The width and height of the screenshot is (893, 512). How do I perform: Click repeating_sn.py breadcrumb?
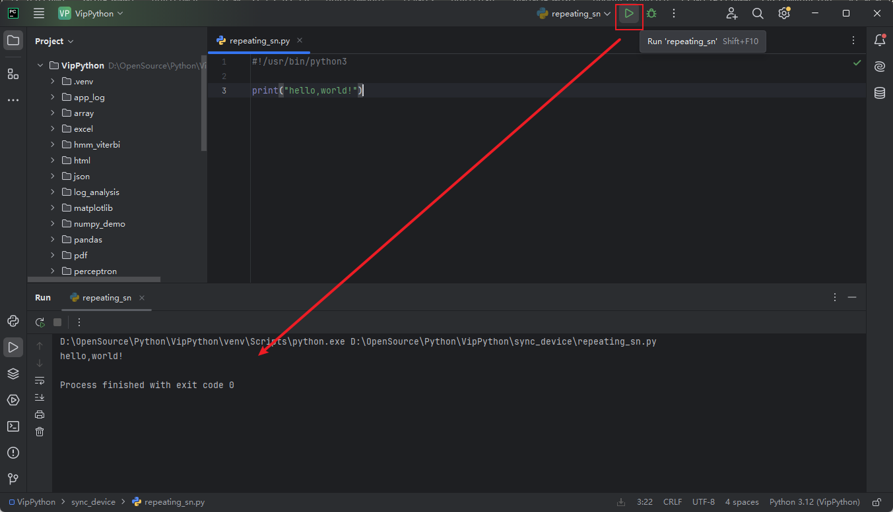[x=168, y=502]
